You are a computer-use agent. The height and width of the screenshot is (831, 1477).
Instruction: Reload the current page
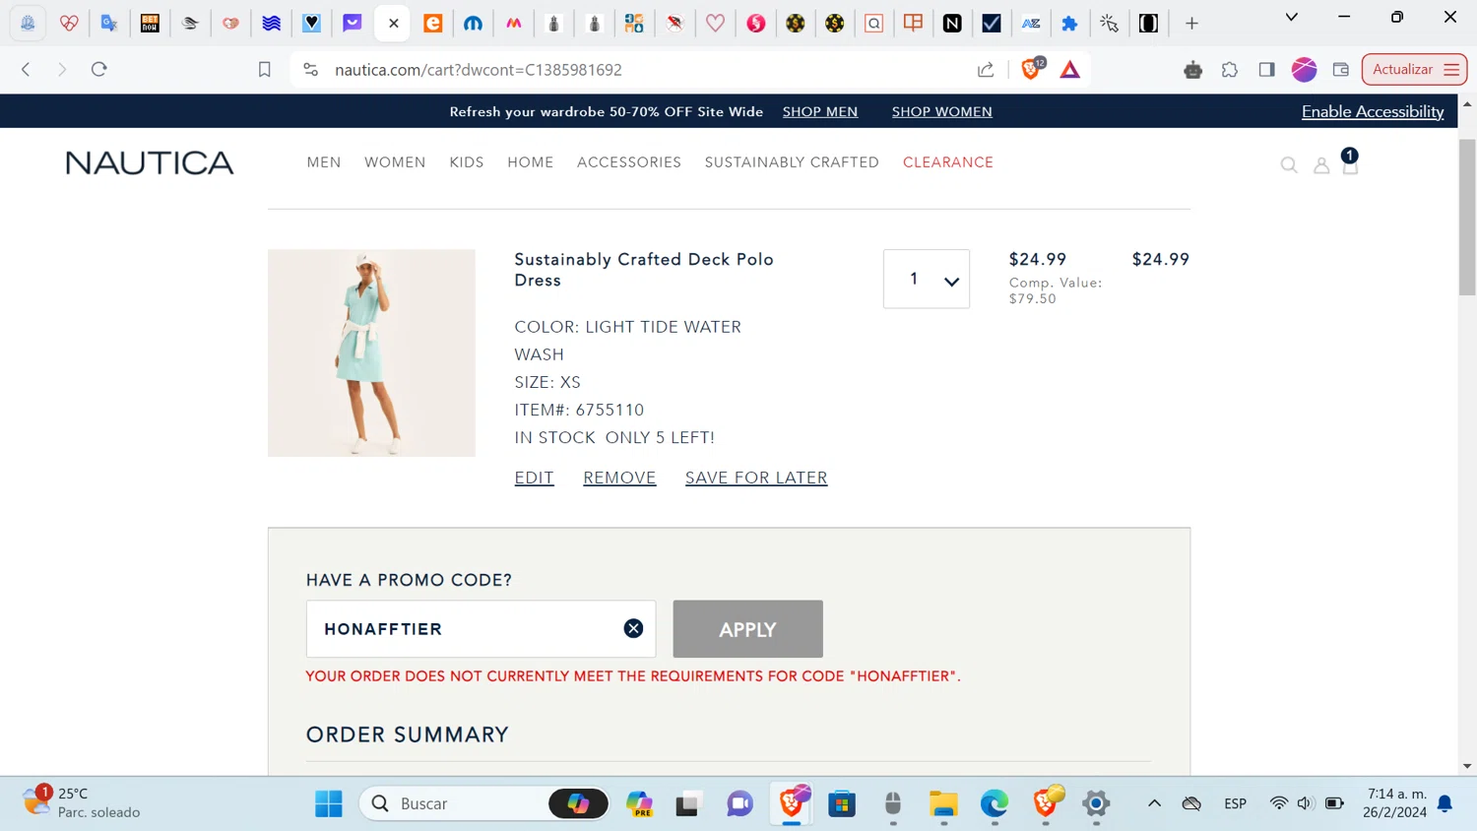98,69
